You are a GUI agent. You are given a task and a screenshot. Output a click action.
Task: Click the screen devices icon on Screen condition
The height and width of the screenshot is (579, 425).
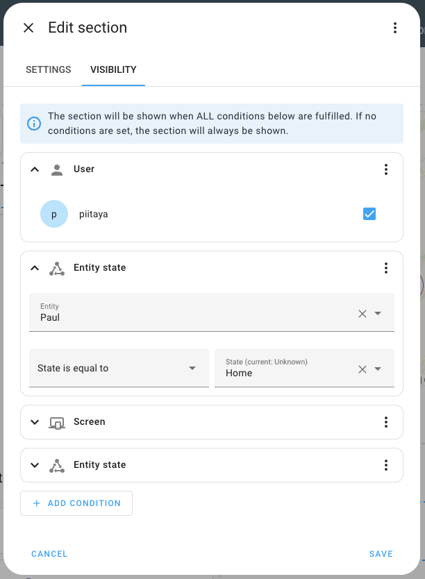tap(56, 421)
